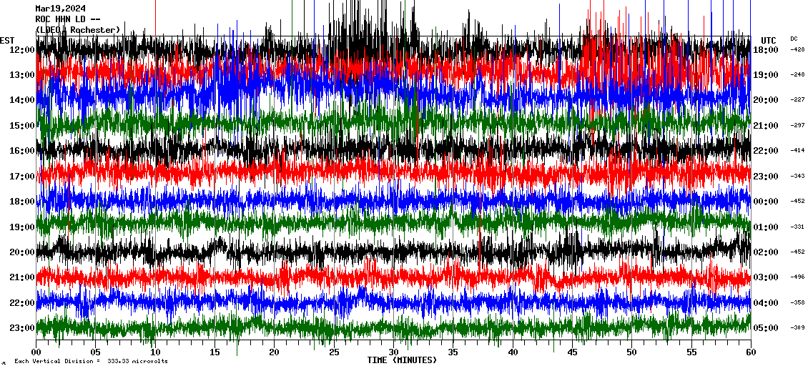Click the TIME (MINUTES) axis title
Screen dimensions: 808x371
point(402,360)
